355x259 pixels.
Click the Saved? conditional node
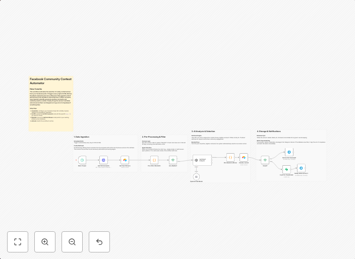tap(265, 160)
